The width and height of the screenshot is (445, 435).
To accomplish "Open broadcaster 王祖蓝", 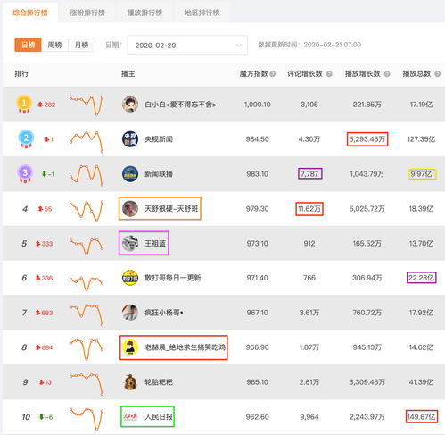I will click(x=155, y=244).
